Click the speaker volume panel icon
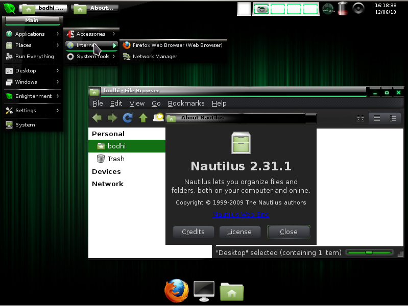 pos(358,8)
